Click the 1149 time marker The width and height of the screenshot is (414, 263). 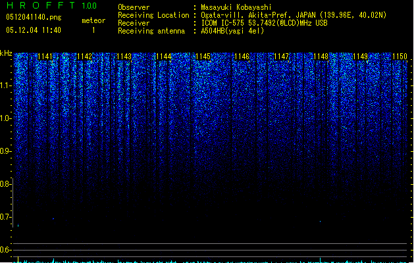point(361,57)
